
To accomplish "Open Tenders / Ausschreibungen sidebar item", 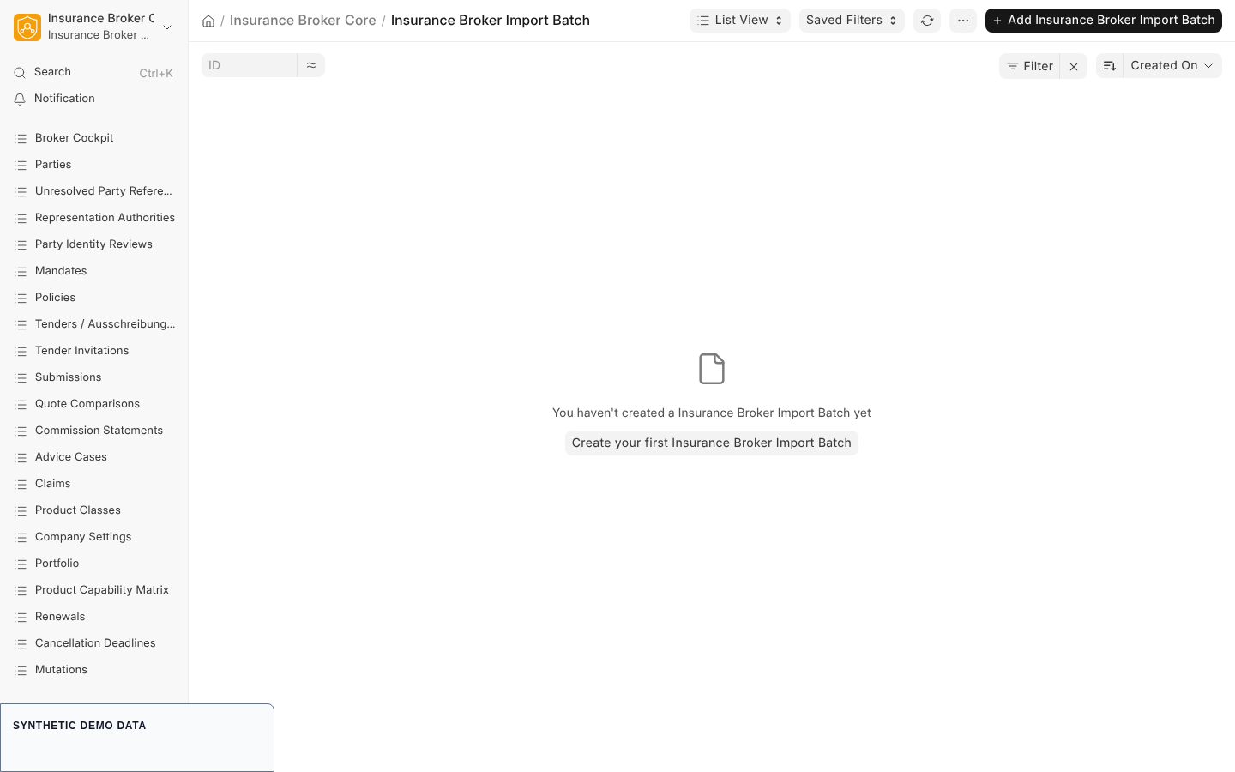I will click(93, 324).
